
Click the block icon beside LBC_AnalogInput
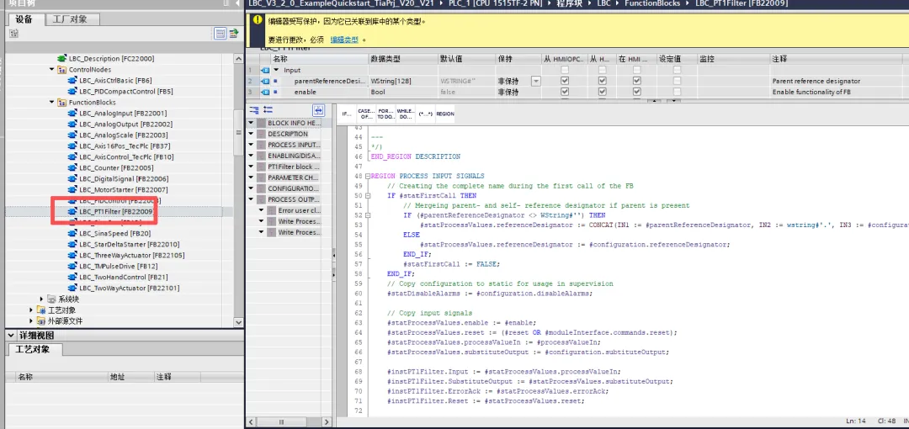[72, 113]
